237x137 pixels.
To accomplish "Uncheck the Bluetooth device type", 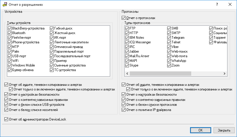I will pos(10,33).
